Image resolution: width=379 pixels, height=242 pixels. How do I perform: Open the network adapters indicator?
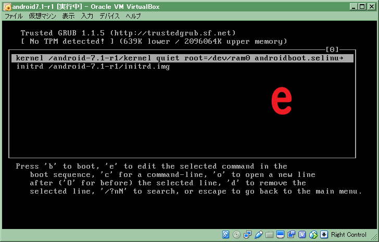247,235
